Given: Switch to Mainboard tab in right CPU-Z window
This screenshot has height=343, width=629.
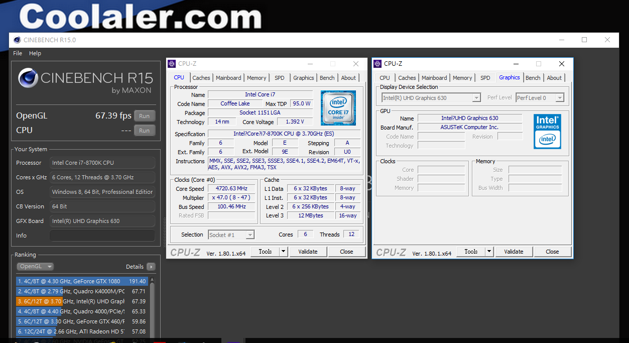Looking at the screenshot, I should (x=434, y=78).
